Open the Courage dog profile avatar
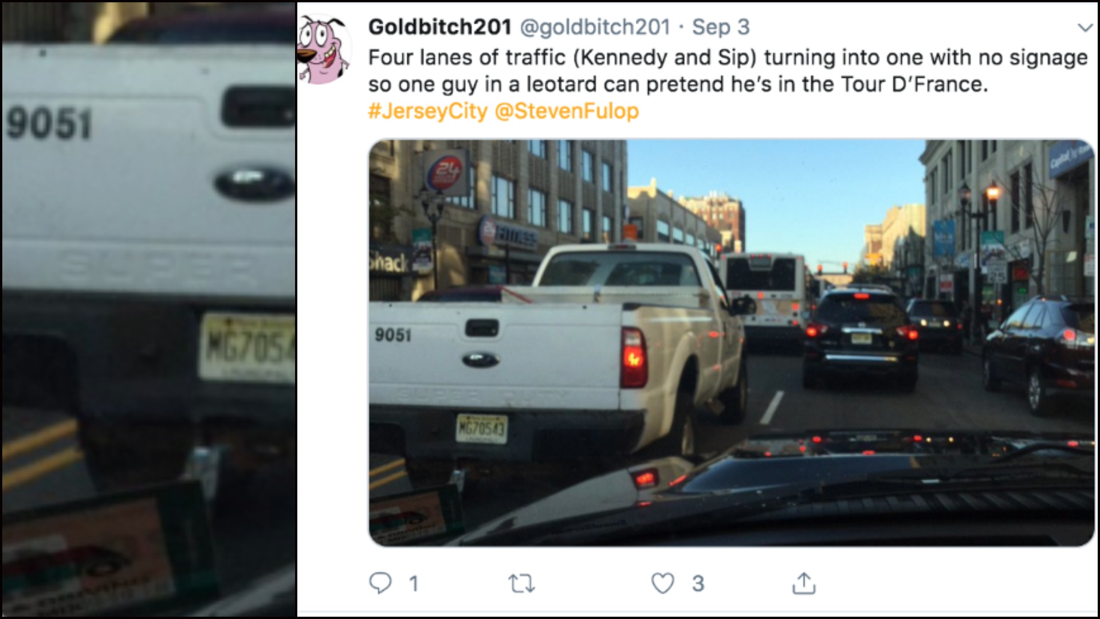The width and height of the screenshot is (1100, 619). (x=325, y=50)
